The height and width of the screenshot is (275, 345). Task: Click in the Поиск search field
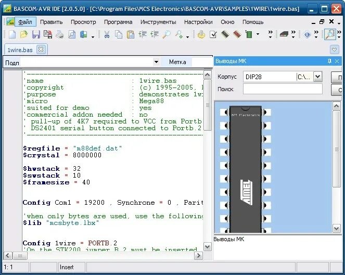coord(283,89)
